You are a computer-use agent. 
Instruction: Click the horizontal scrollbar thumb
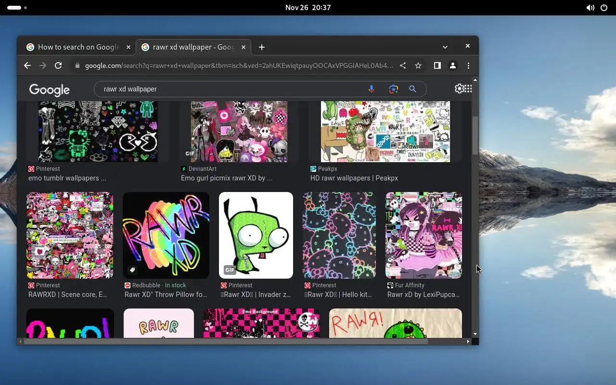pos(225,342)
